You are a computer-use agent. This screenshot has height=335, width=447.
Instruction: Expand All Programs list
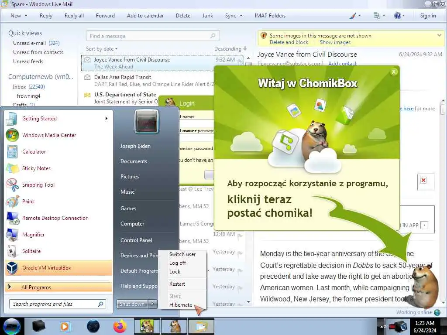(x=58, y=287)
